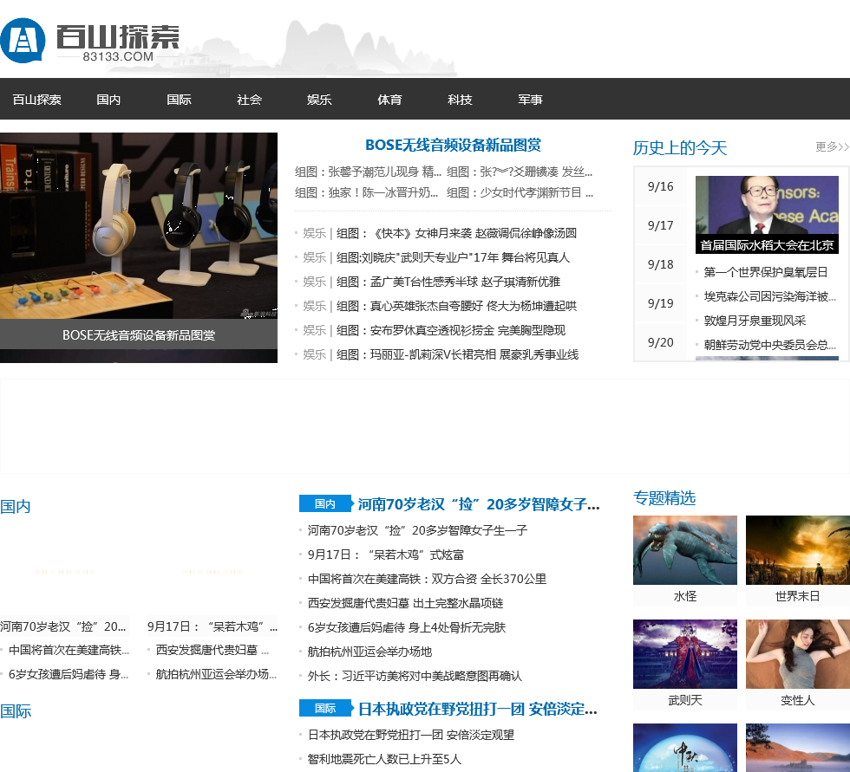Screen dimensions: 850x772
Task: Open the 国内 navigation menu item
Action: point(108,100)
